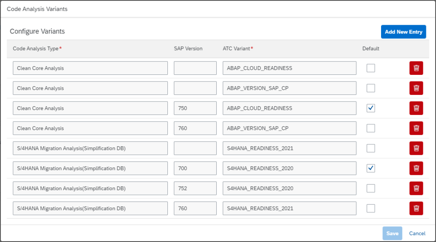The width and height of the screenshot is (436, 242).
Task: Delete the Clean Core row with version 750
Action: tap(416, 108)
